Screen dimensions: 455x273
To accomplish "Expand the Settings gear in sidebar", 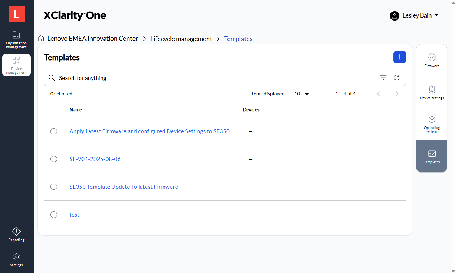I will 16,260.
